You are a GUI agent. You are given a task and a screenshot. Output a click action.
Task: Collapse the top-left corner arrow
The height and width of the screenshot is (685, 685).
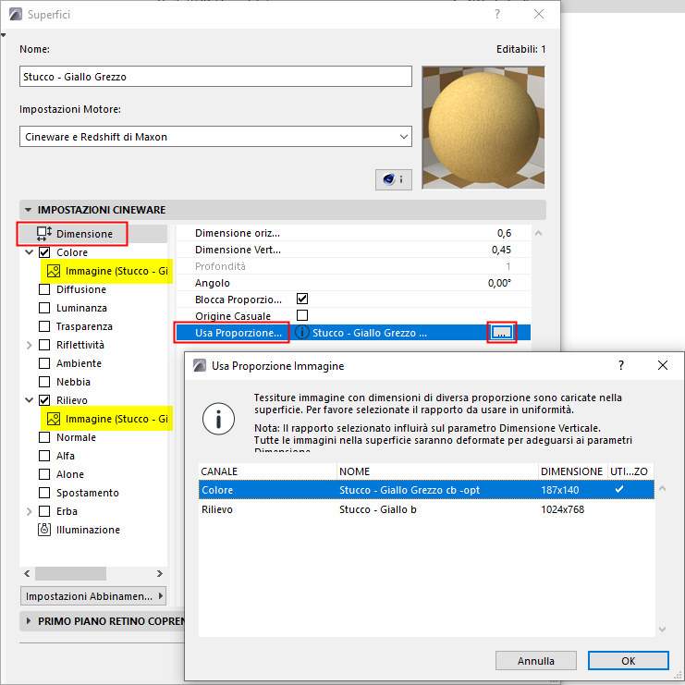click(x=3, y=35)
